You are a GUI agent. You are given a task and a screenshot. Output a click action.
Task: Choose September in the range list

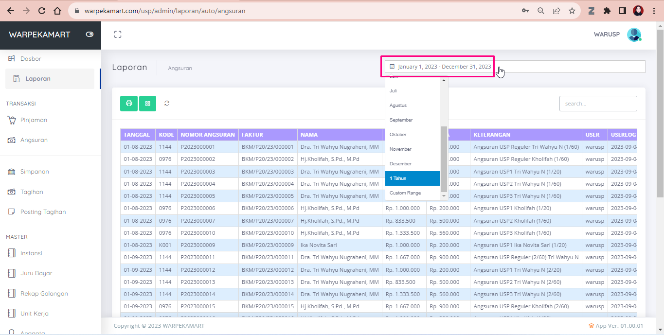tap(413, 120)
